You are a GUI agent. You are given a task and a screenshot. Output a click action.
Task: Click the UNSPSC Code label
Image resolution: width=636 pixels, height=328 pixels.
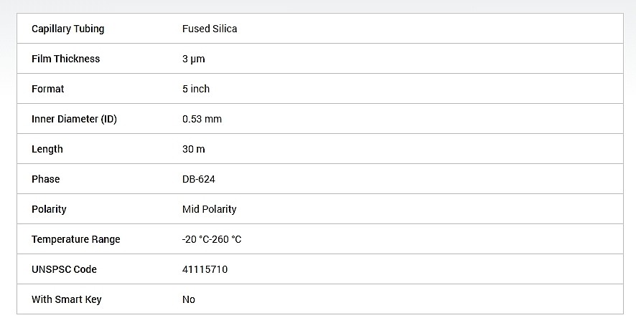(x=64, y=269)
